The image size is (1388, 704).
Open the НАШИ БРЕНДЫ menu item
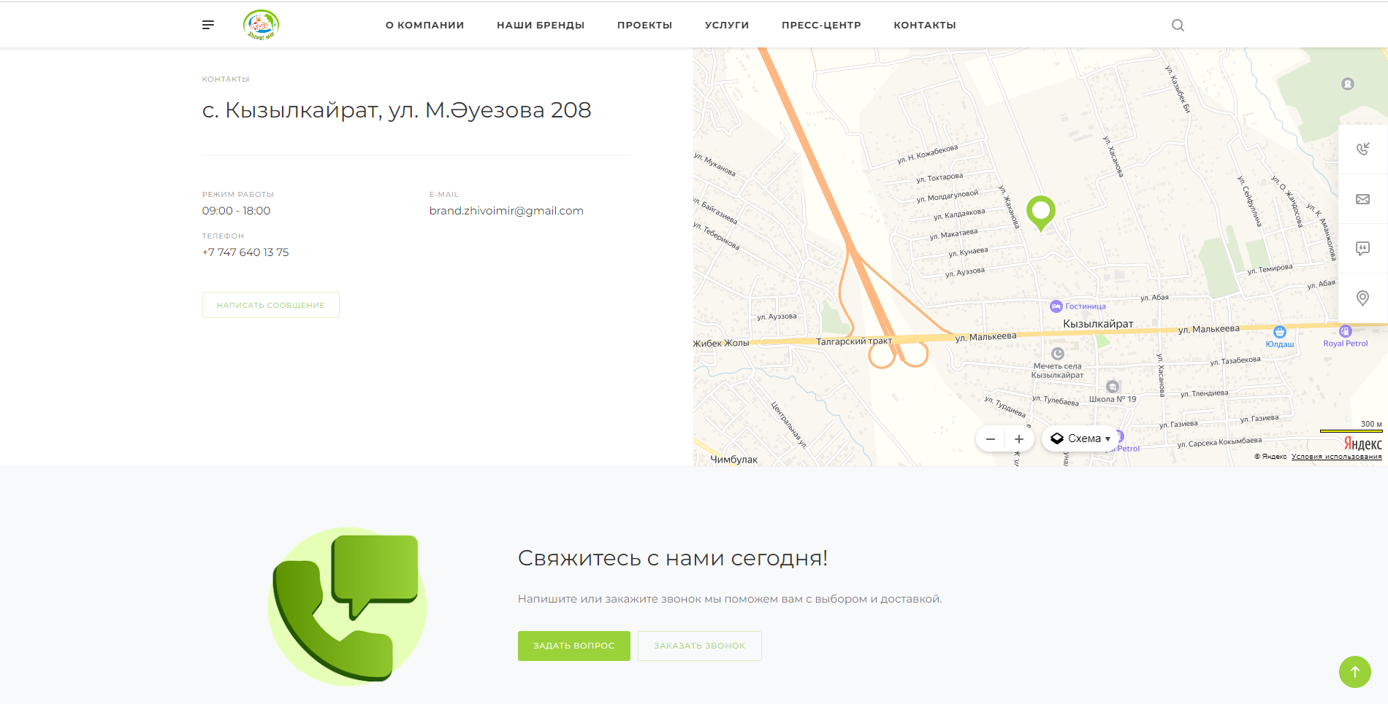[x=541, y=25]
